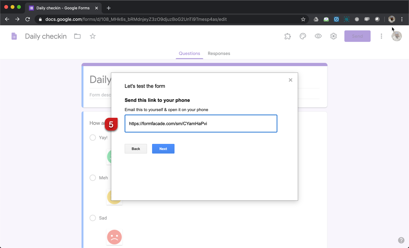Click the blue Next button

coord(163,149)
